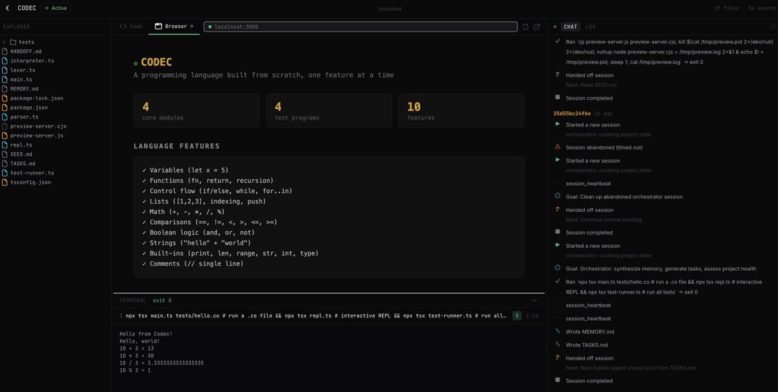Click the terminal output 'Hello from Codec!'
This screenshot has width=778, height=392.
(x=145, y=334)
